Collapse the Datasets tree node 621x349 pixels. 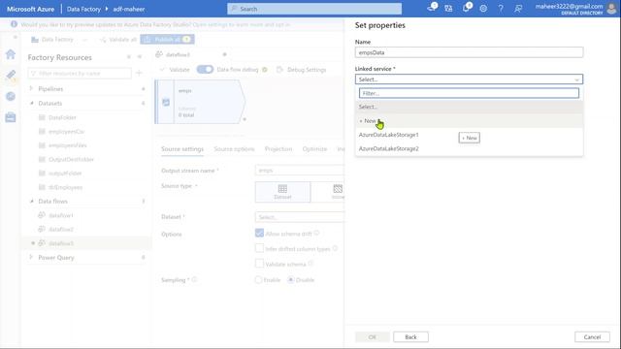click(31, 103)
